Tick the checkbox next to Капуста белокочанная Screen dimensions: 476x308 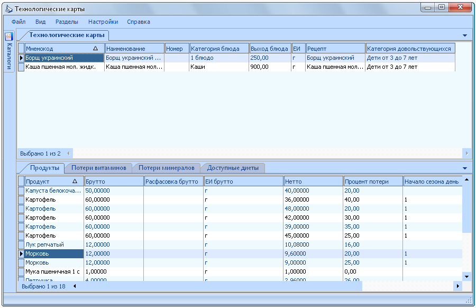pyautogui.click(x=21, y=191)
